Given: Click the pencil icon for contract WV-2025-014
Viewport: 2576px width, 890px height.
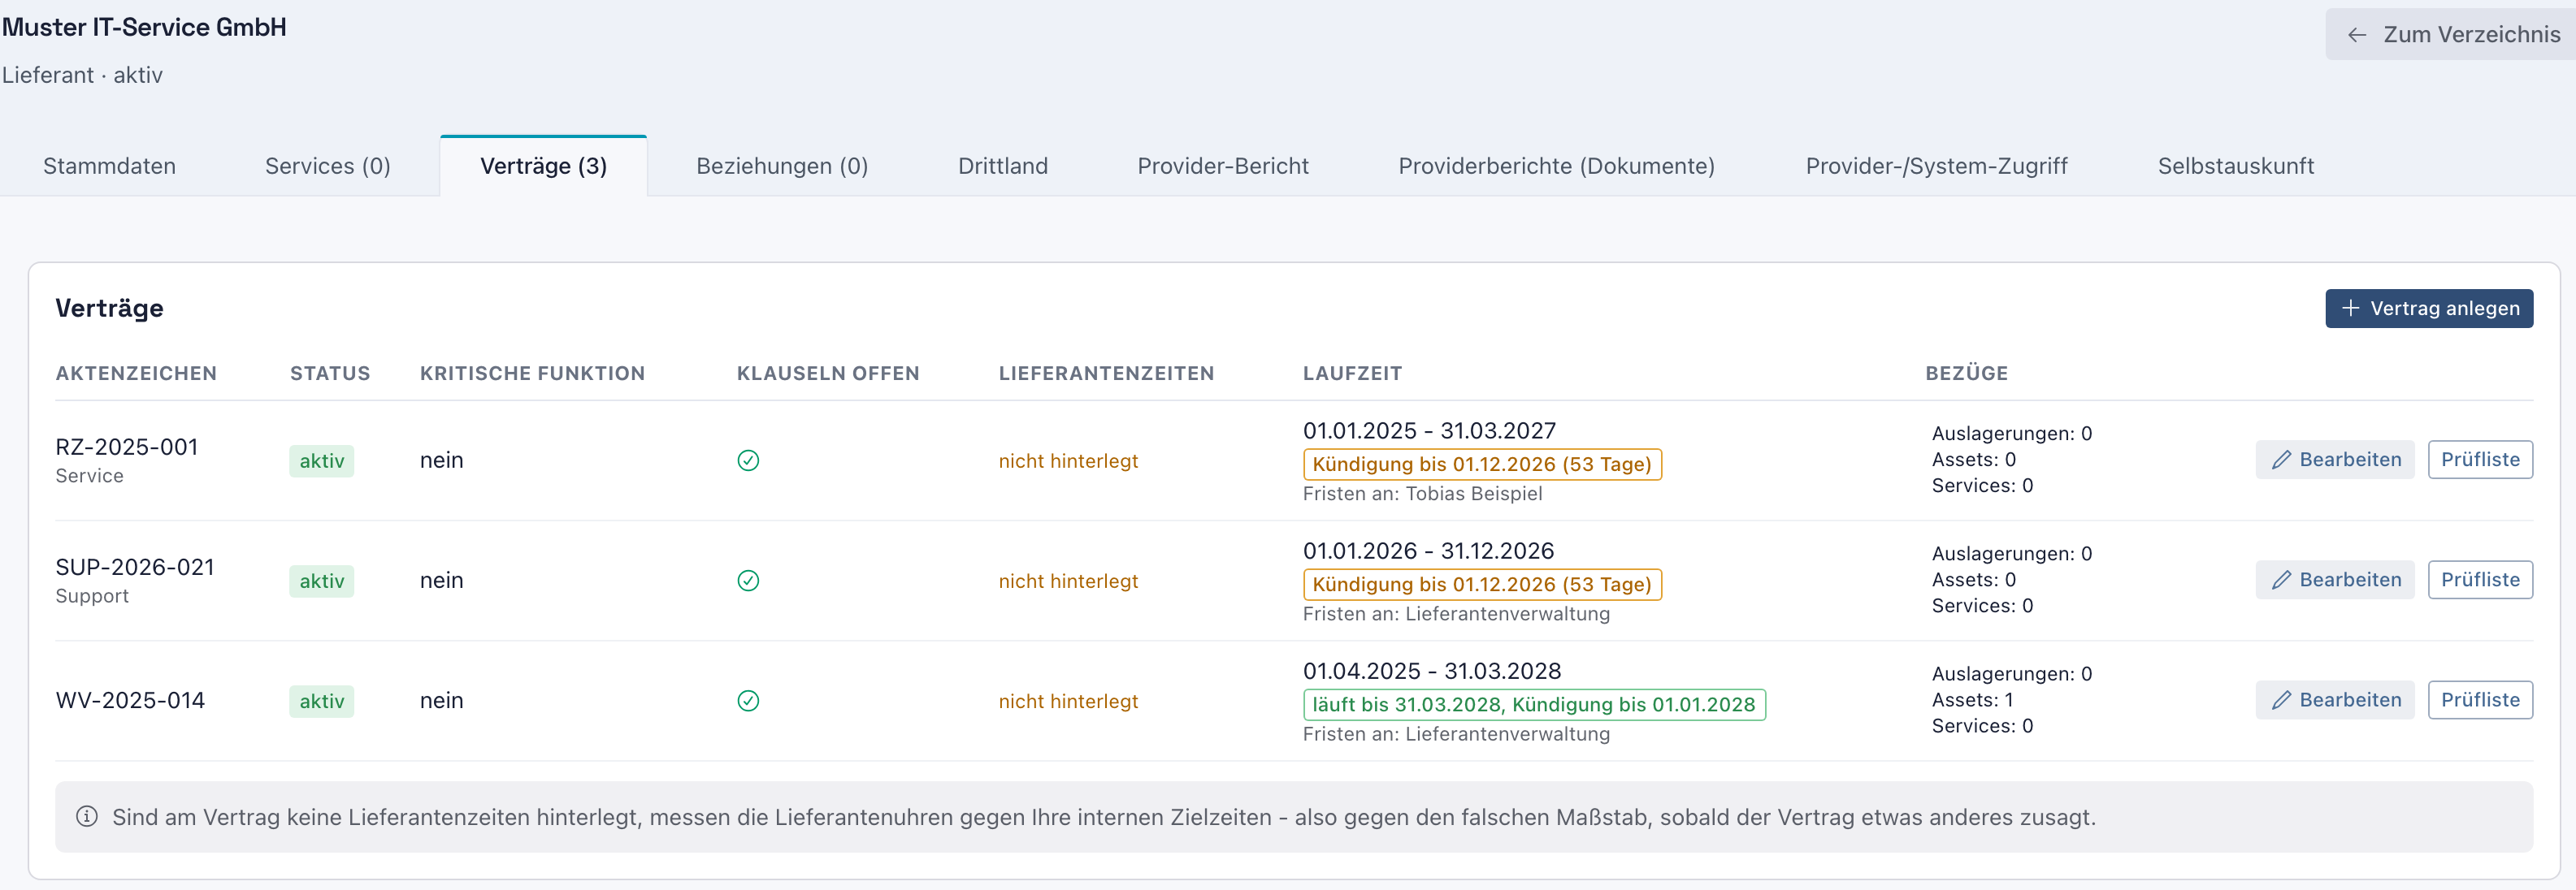Looking at the screenshot, I should pos(2281,700).
